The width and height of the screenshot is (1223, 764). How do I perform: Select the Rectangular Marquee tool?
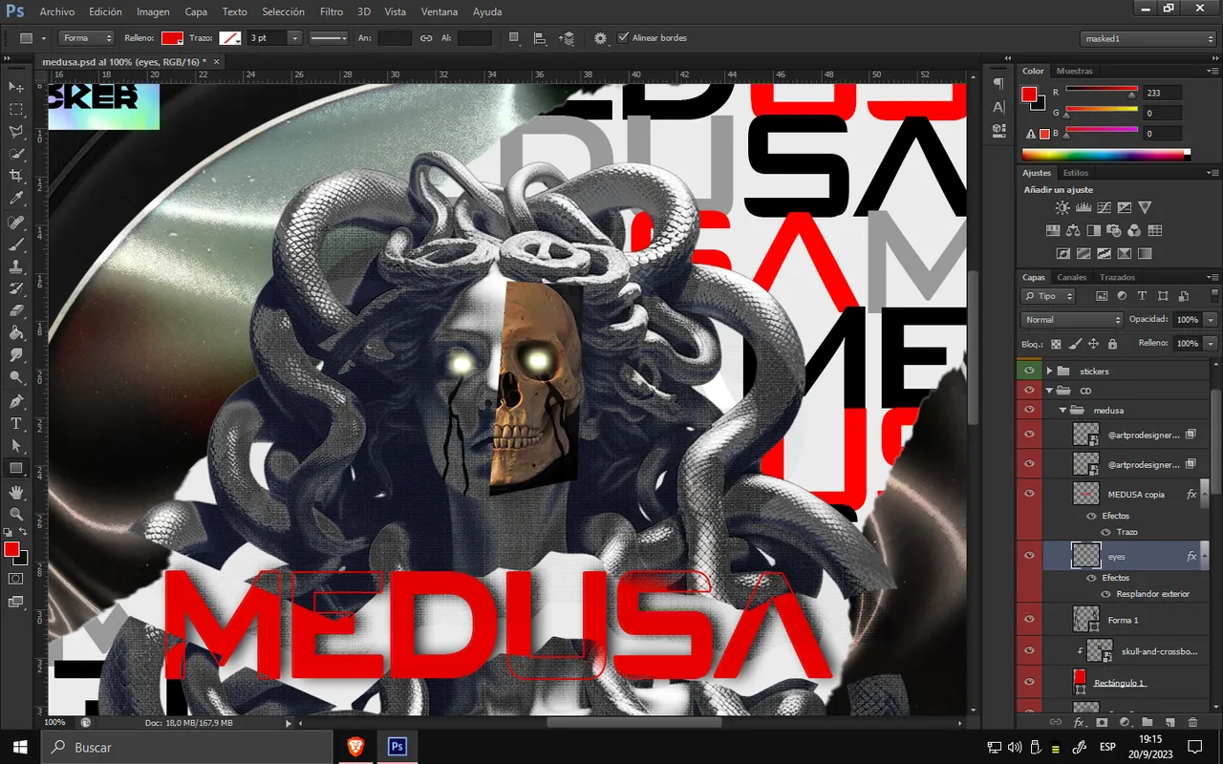[x=16, y=110]
